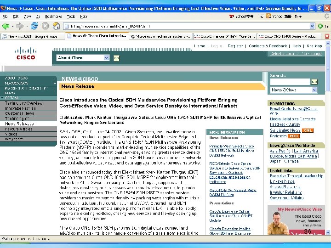
Task: Click the Forward arrow button
Action: [x=20, y=26]
